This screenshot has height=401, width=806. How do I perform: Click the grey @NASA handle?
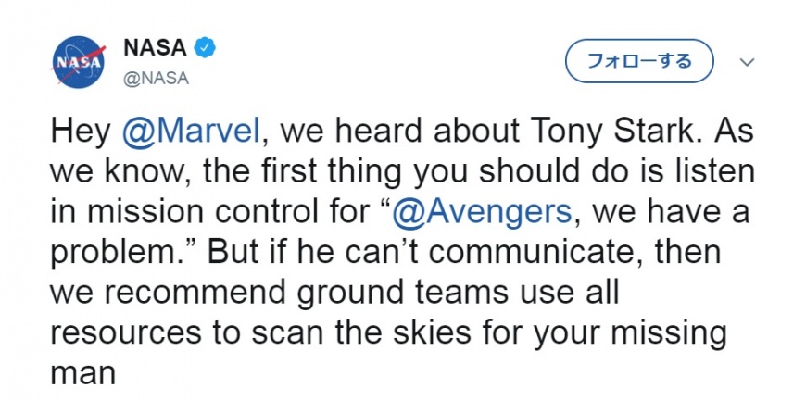click(157, 79)
